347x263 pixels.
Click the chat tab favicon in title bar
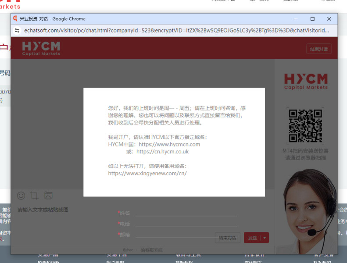[x=15, y=18]
